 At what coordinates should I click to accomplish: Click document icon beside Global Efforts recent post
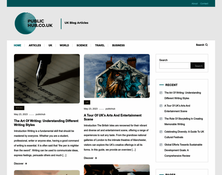pyautogui.click(x=161, y=145)
